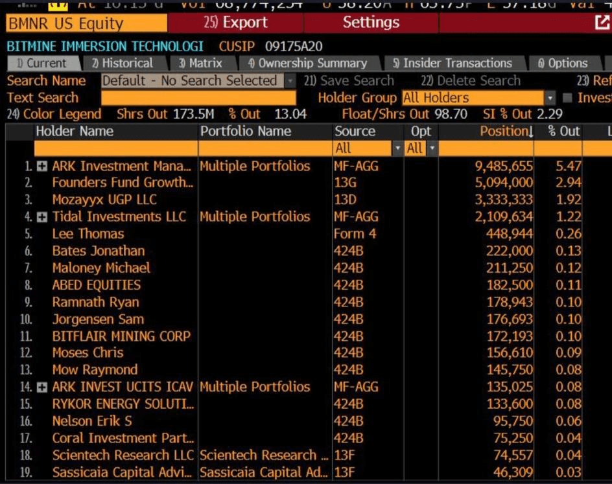Select holder Jorgensen Sam

pos(98,319)
